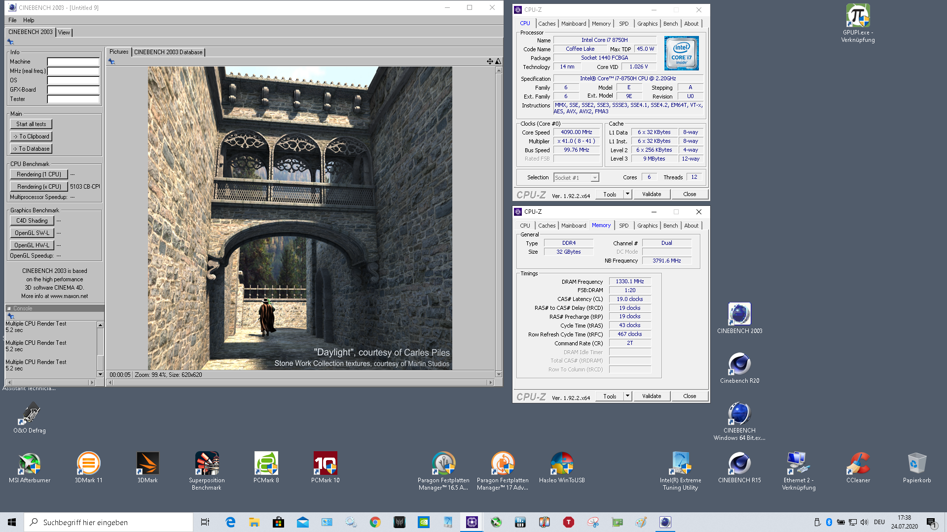The image size is (947, 532).
Task: Click the Tester input field
Action: pos(73,99)
